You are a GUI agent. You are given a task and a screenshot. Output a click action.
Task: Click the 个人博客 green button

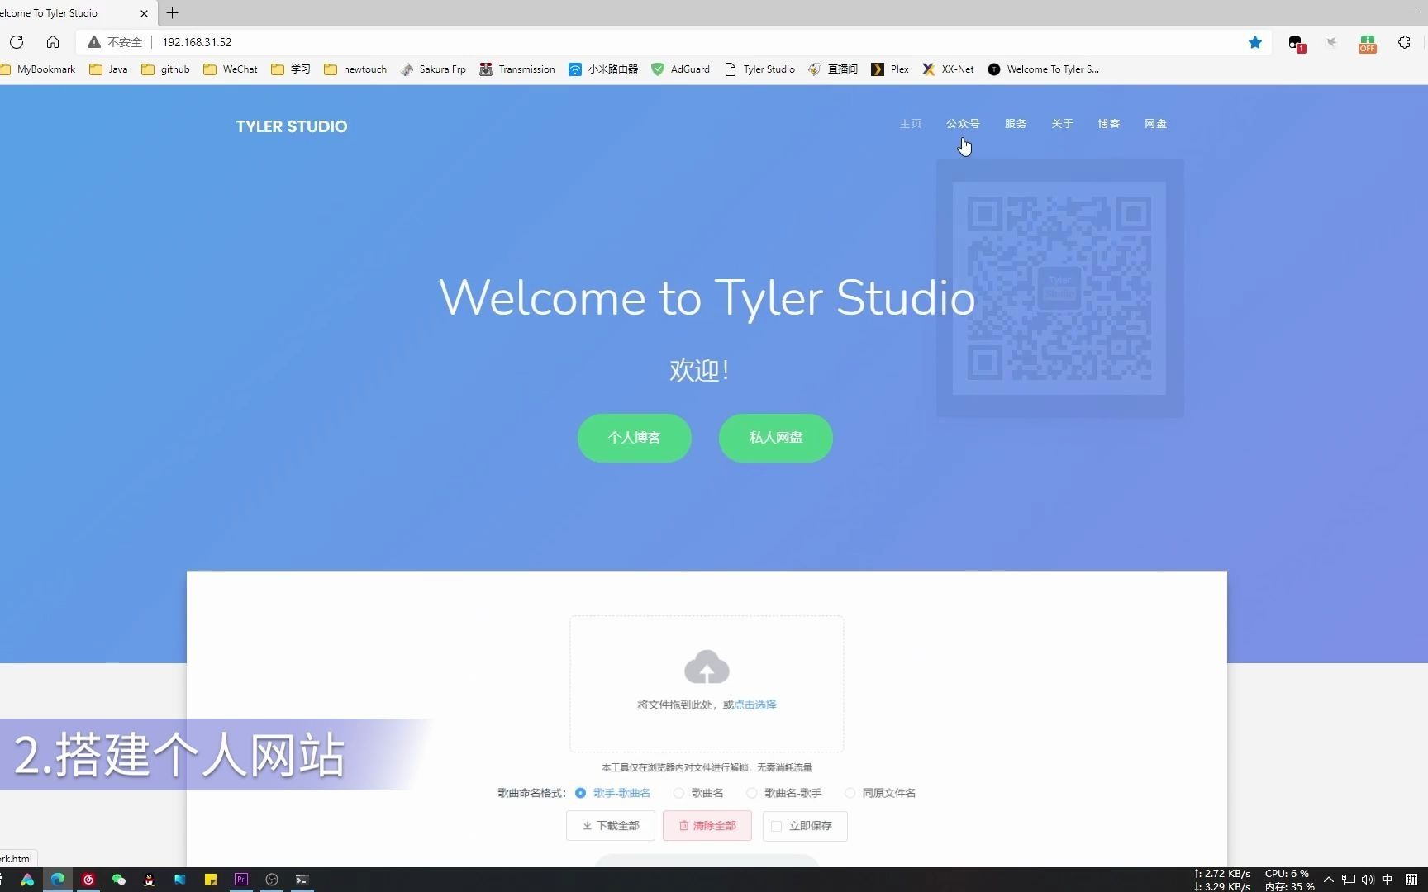pyautogui.click(x=635, y=438)
